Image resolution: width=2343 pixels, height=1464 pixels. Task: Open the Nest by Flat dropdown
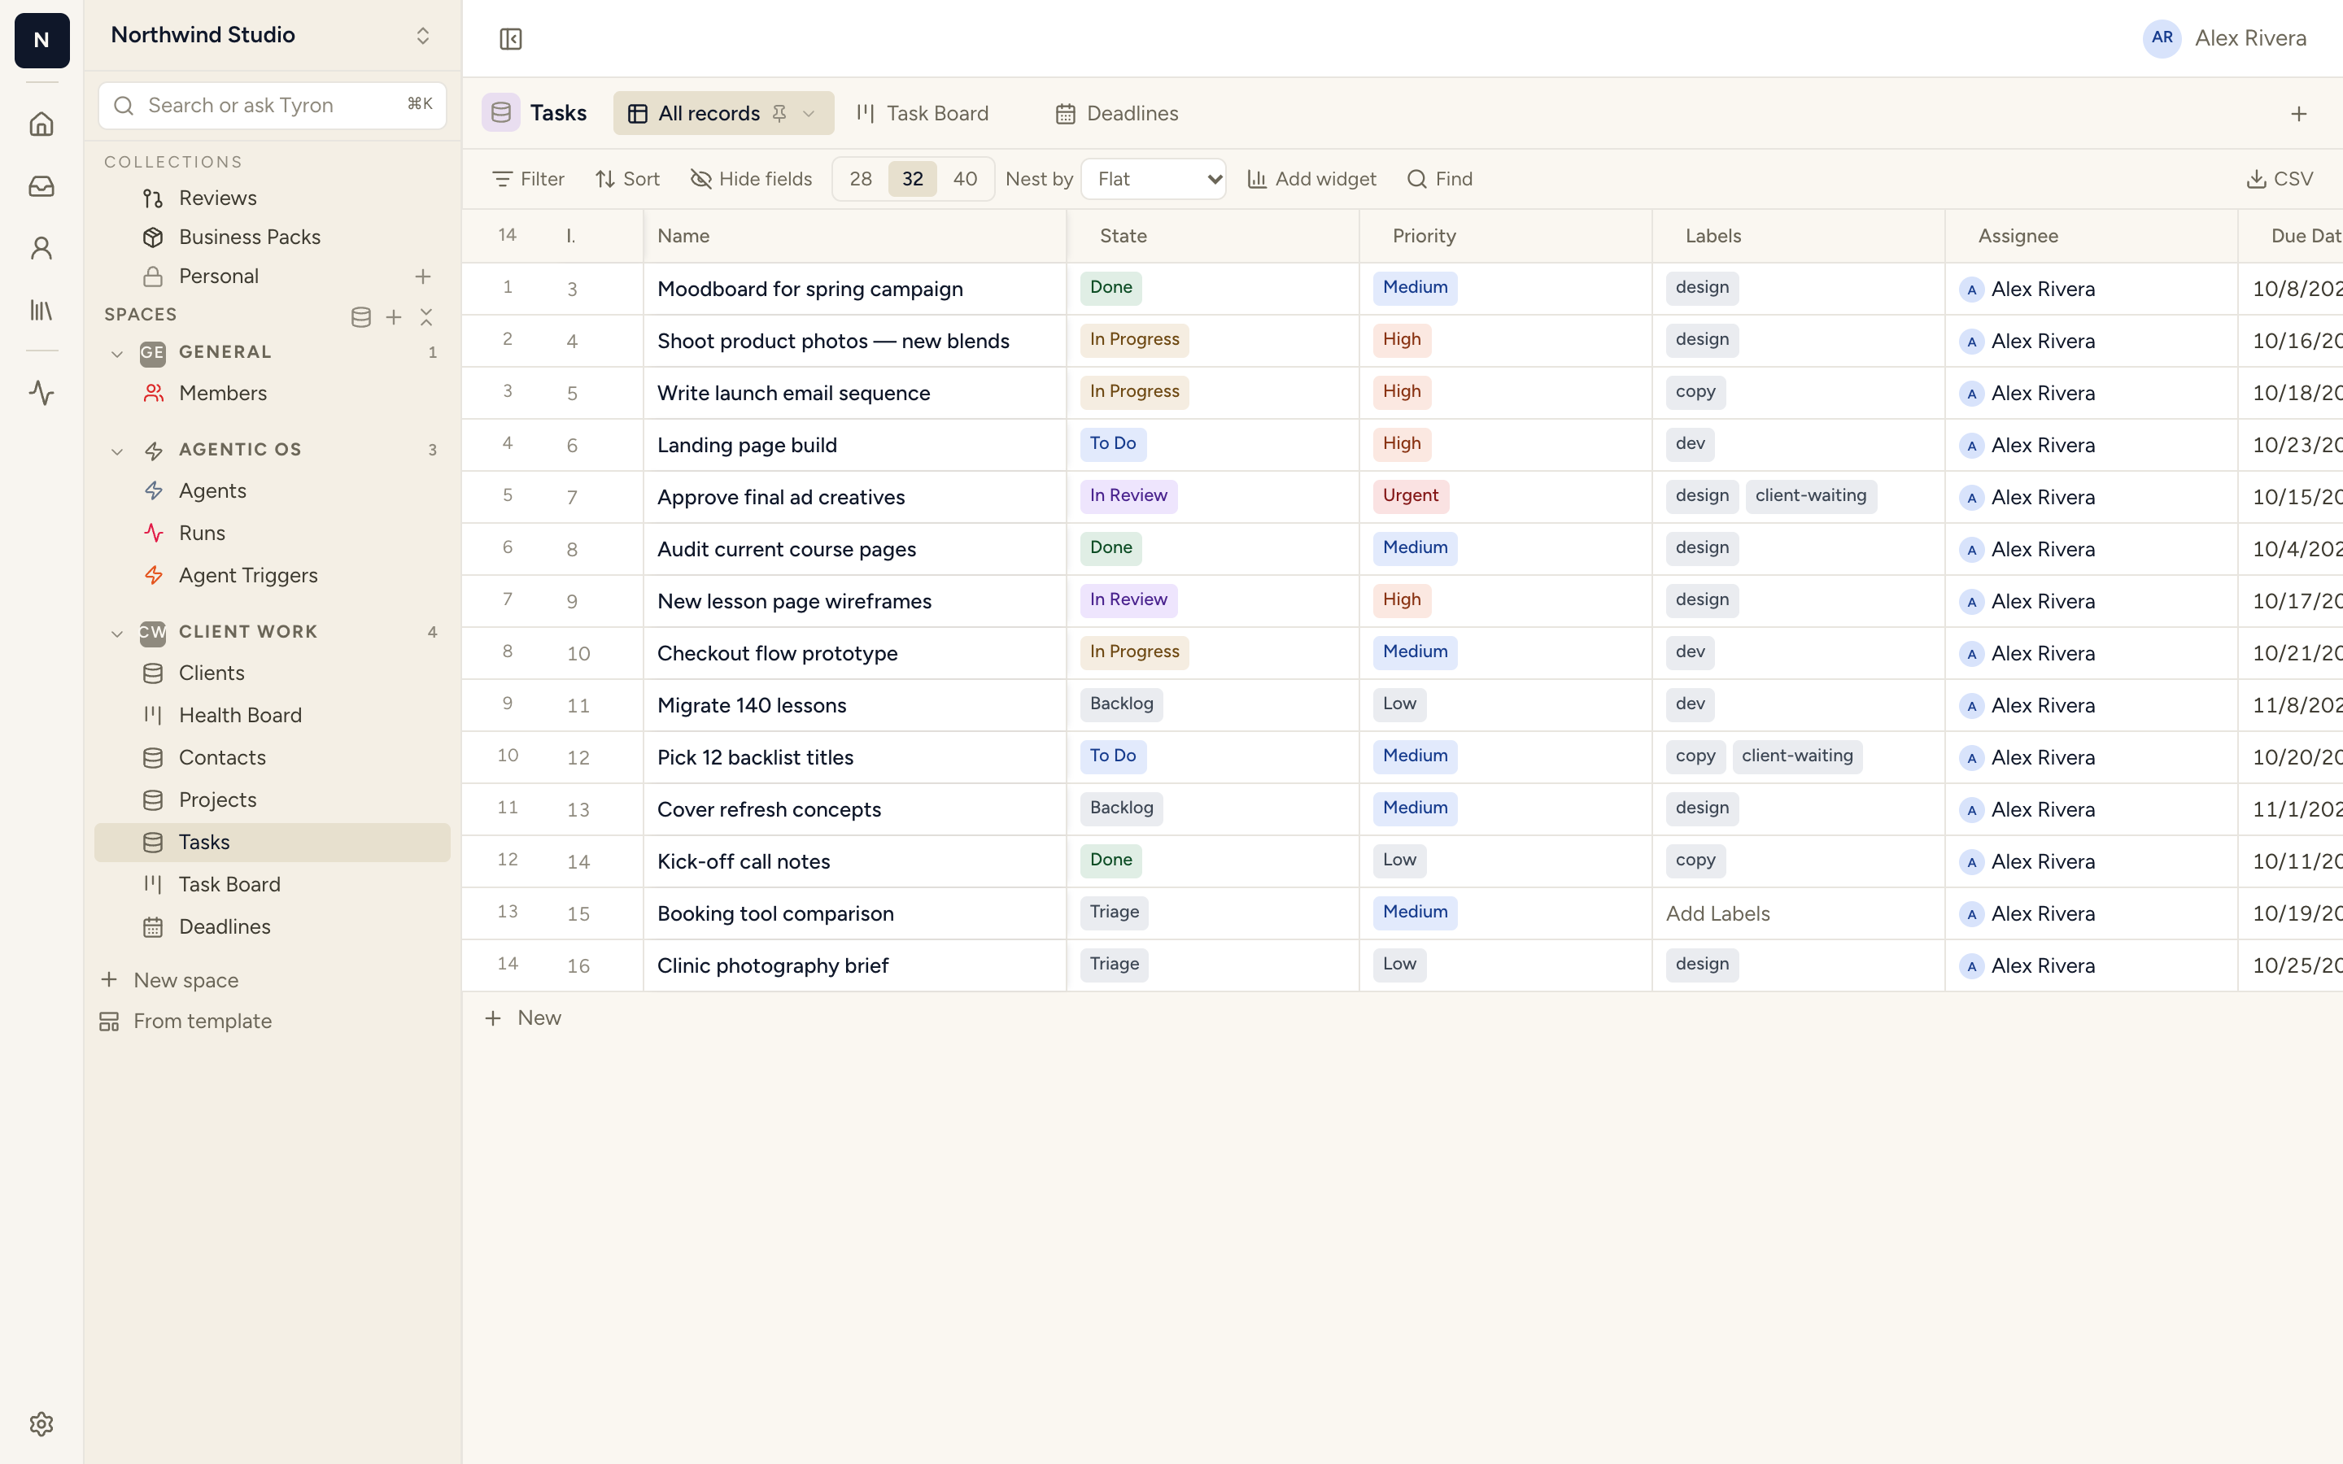pyautogui.click(x=1153, y=179)
